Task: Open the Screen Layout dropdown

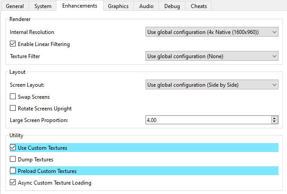Action: click(x=212, y=85)
